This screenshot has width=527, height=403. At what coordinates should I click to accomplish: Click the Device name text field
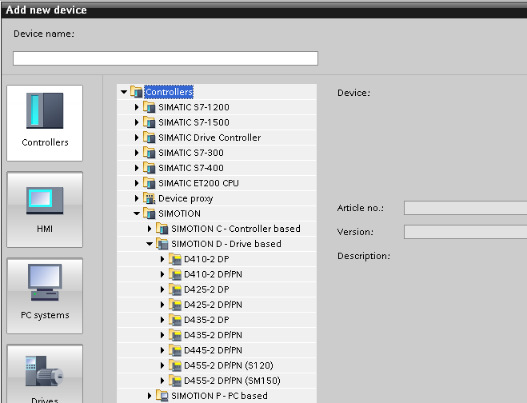tap(165, 58)
